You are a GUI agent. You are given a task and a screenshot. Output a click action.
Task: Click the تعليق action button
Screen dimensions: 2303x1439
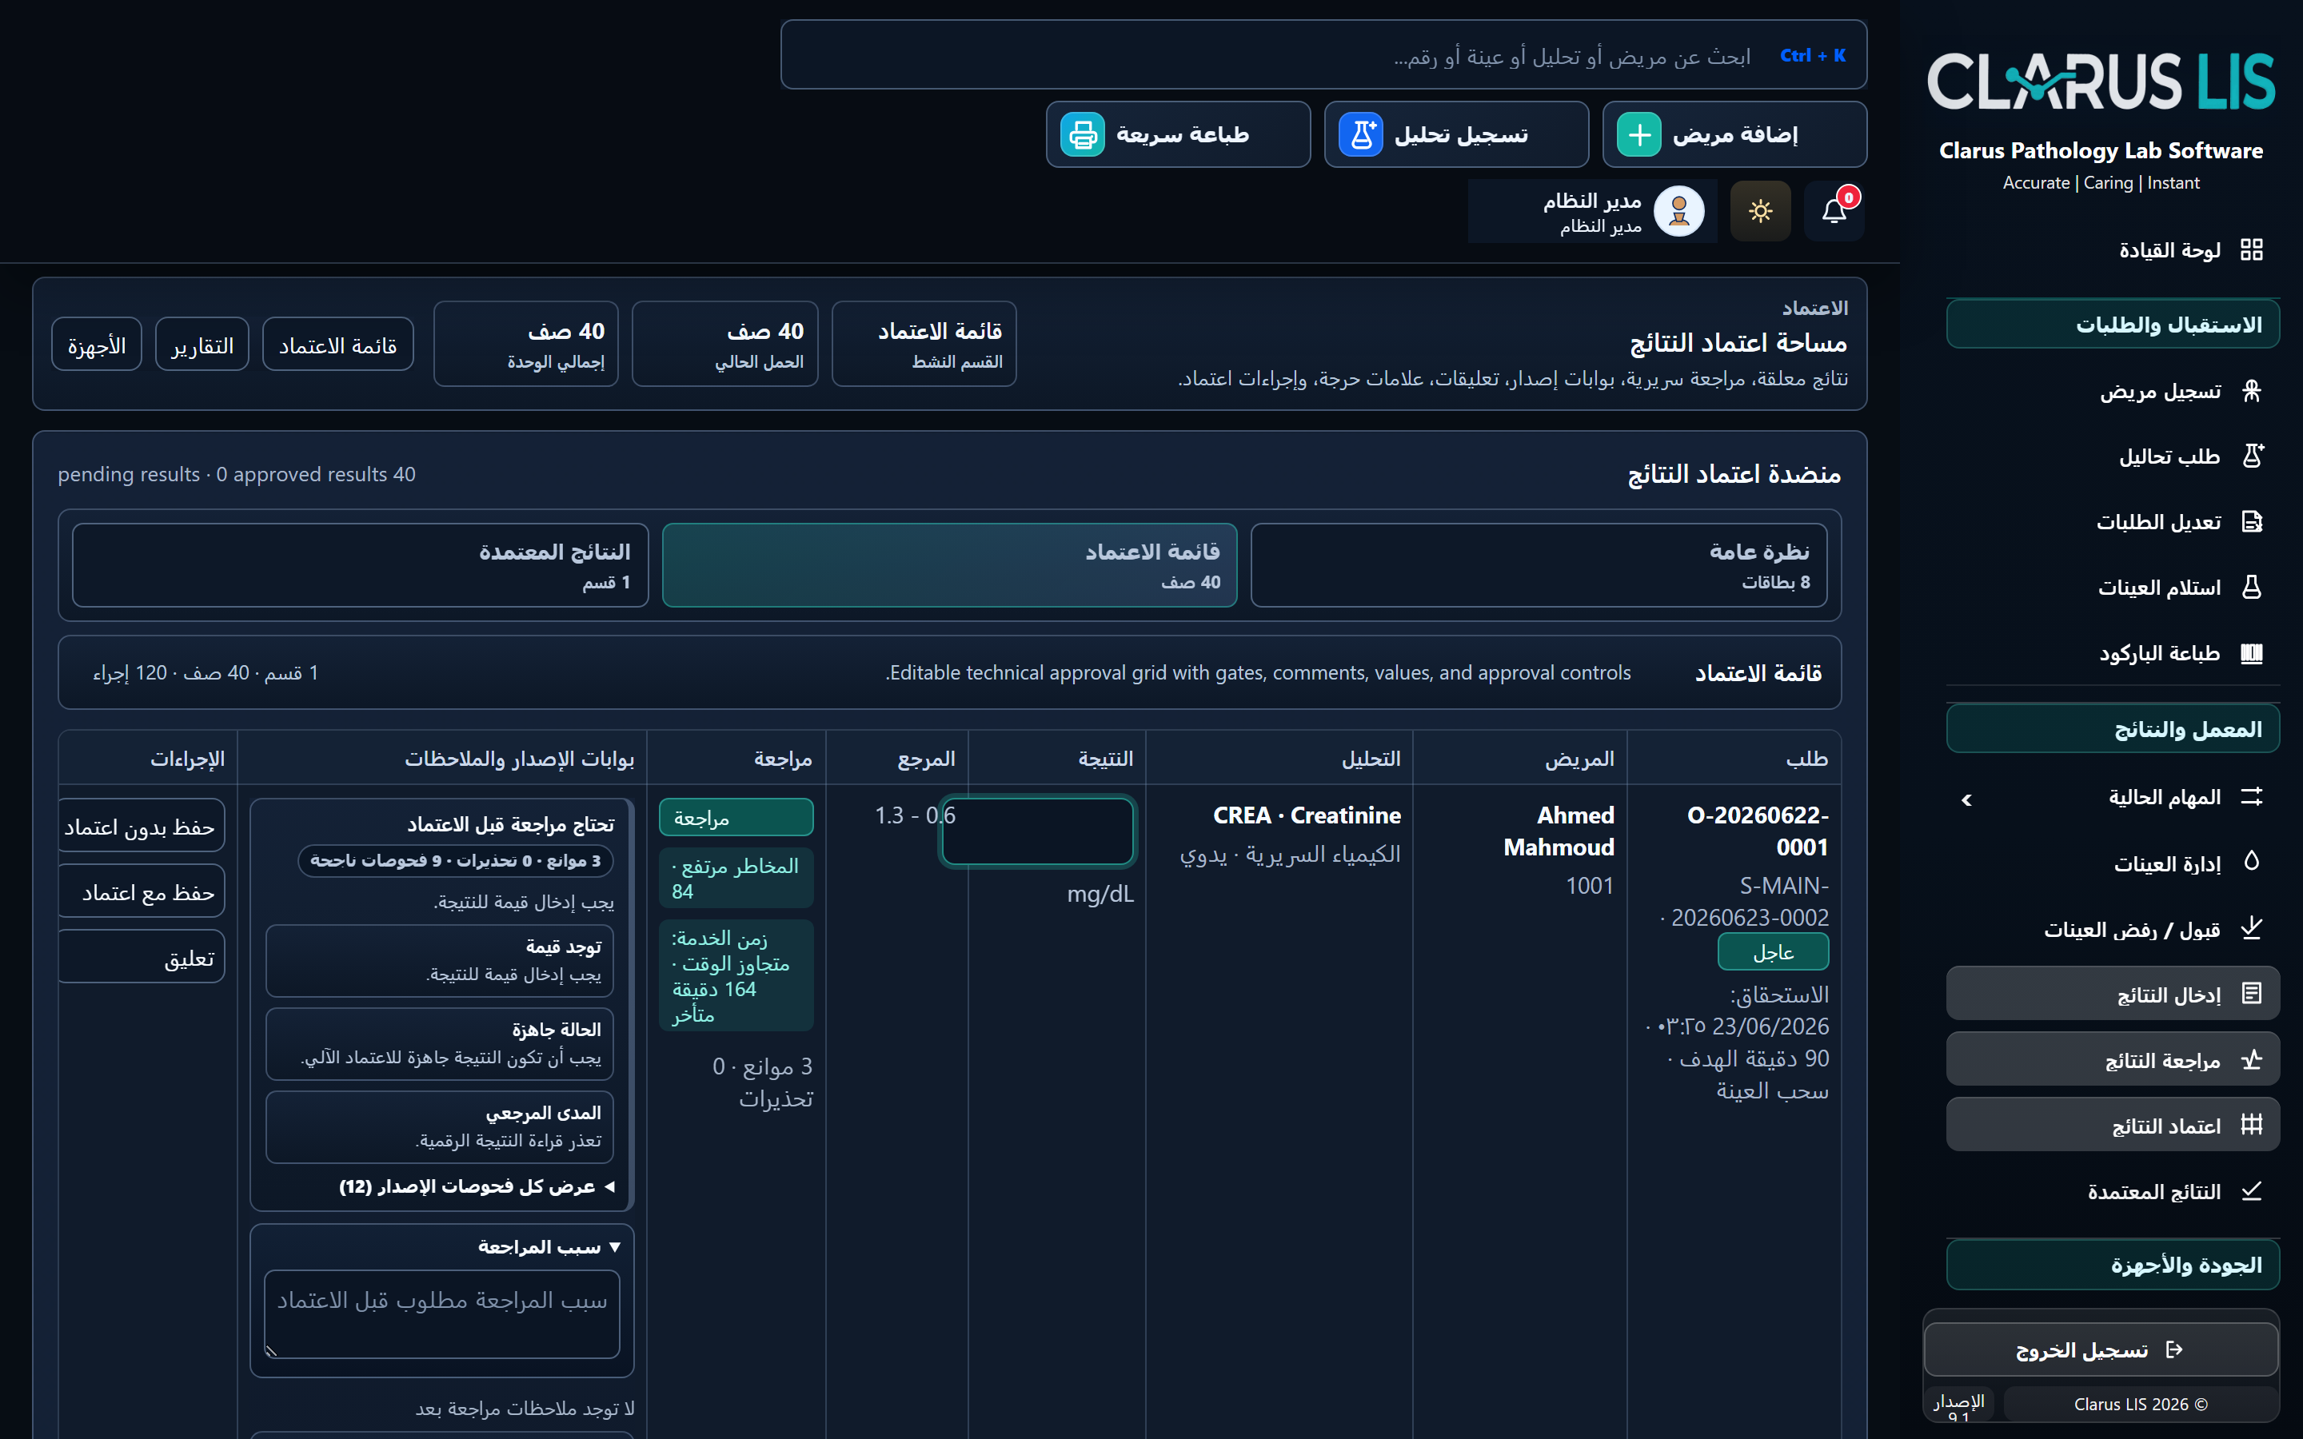click(141, 958)
